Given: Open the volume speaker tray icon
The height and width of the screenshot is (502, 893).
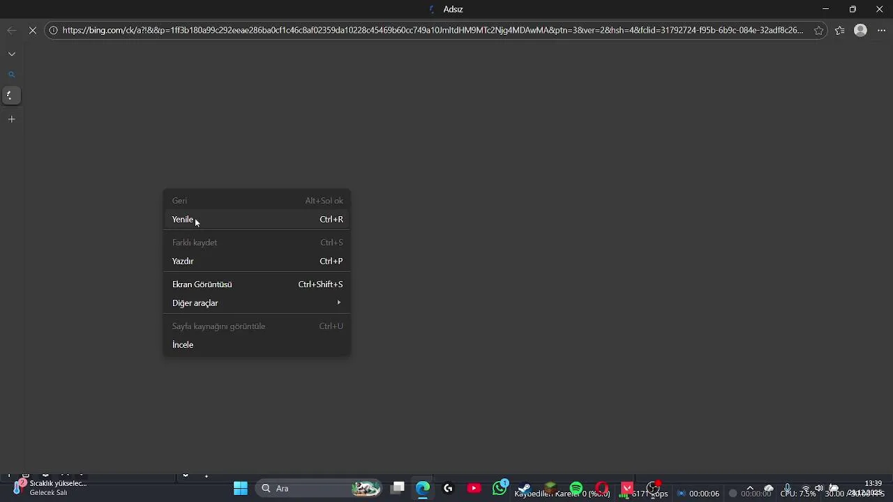Looking at the screenshot, I should point(819,488).
